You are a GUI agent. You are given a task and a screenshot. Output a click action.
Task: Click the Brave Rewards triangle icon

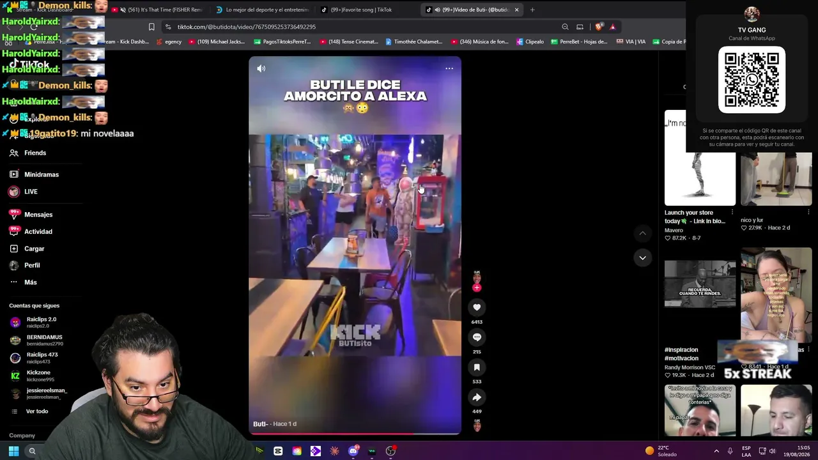tap(612, 27)
